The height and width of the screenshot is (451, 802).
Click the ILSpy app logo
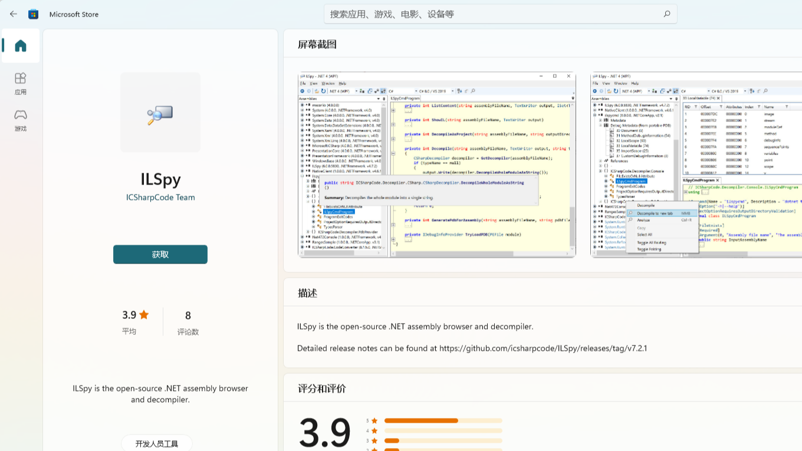(x=160, y=113)
